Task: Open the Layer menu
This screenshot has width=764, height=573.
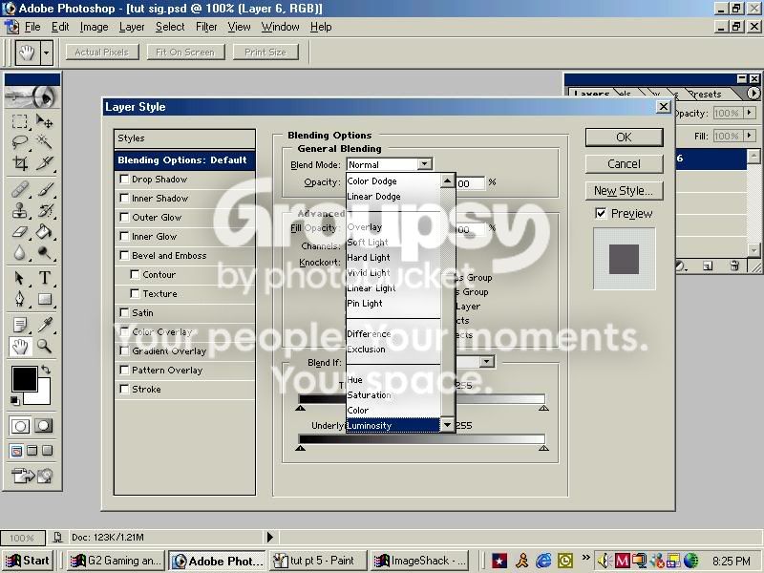Action: point(132,27)
